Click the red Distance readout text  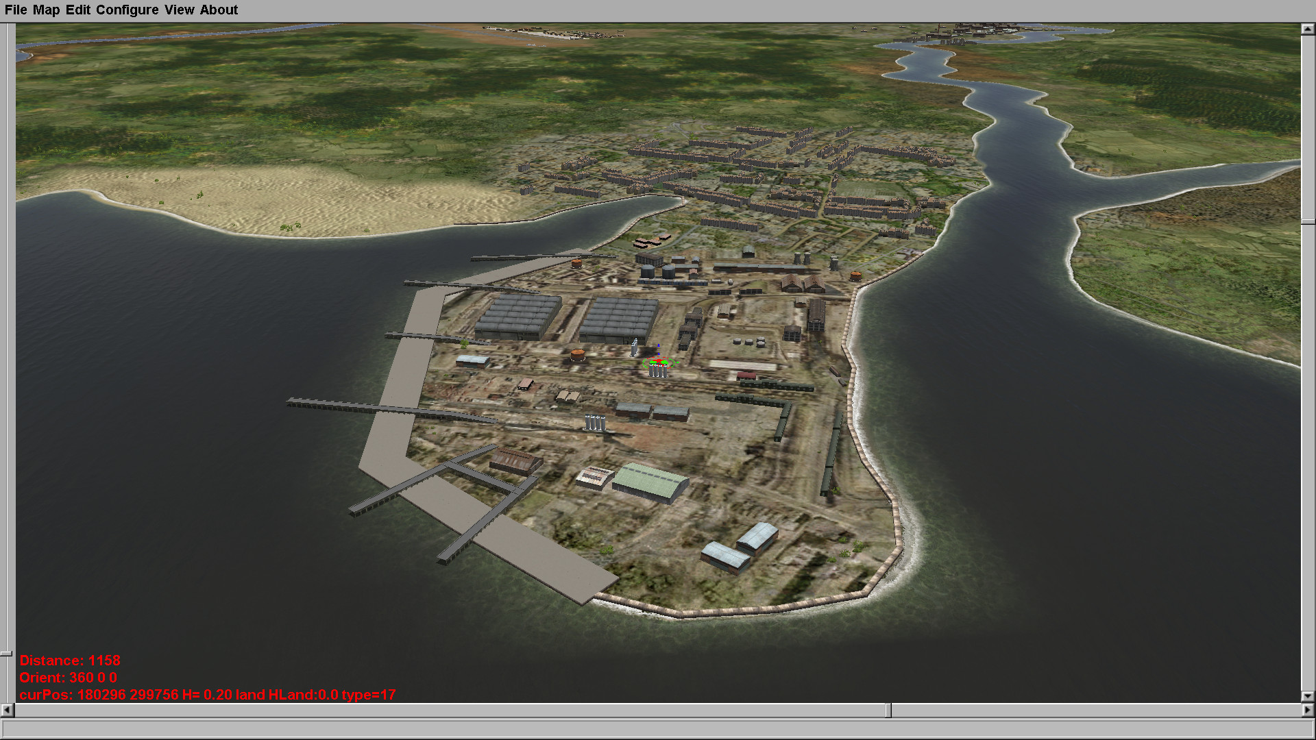70,661
